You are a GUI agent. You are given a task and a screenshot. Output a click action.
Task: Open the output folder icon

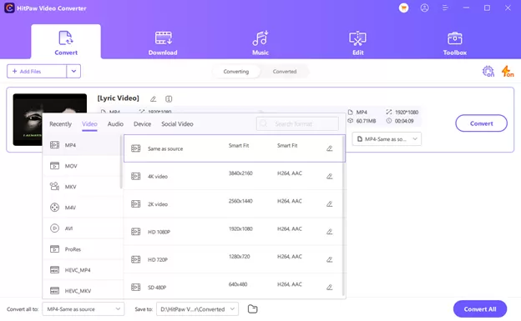[x=252, y=309]
